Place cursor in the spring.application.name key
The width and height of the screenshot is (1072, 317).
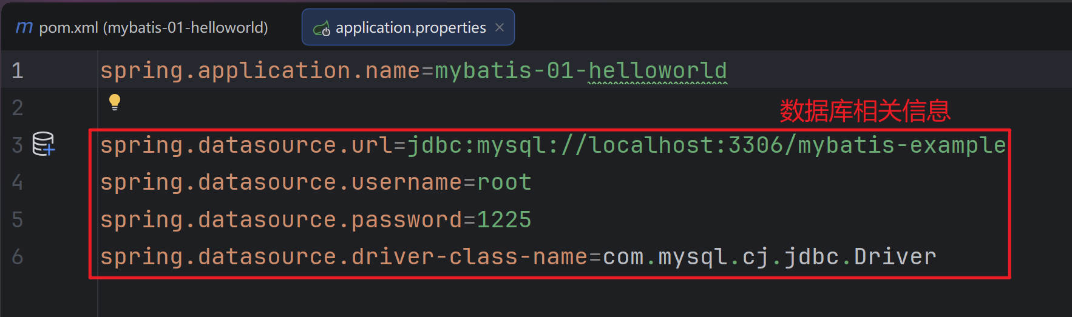pos(260,71)
